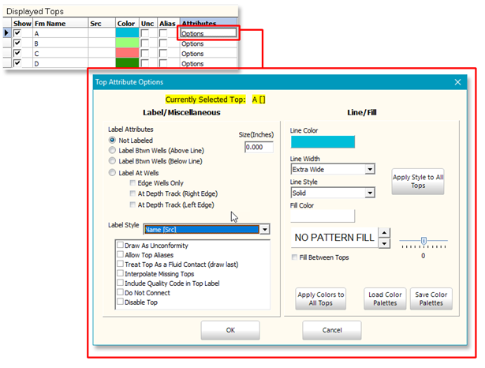Confirm with the OK button

(x=230, y=330)
